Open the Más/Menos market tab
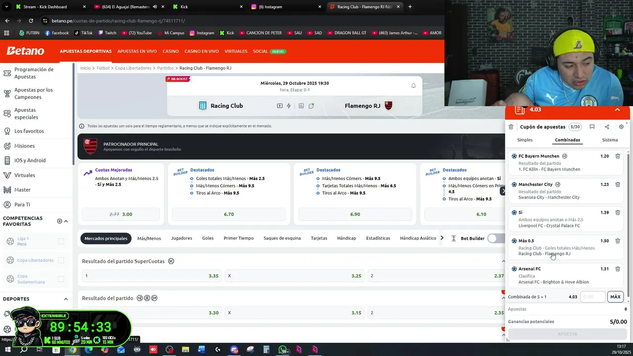633x356 pixels. (x=149, y=238)
